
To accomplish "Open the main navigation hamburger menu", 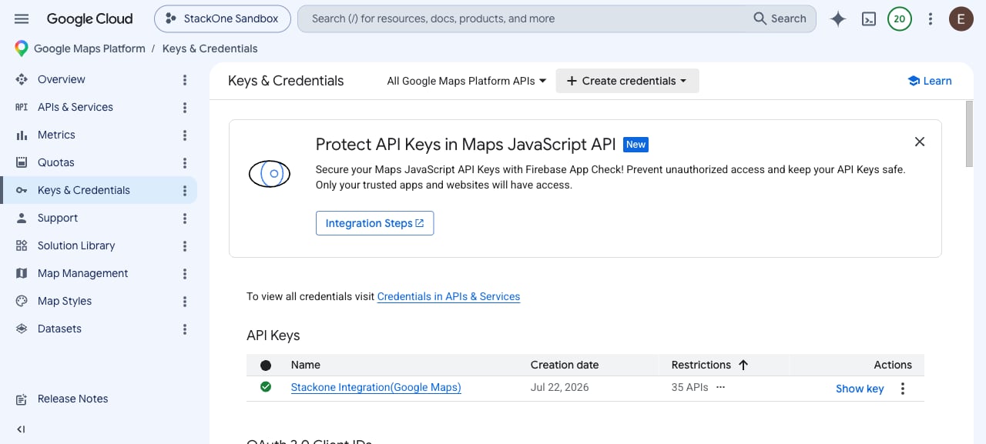I will coord(22,18).
